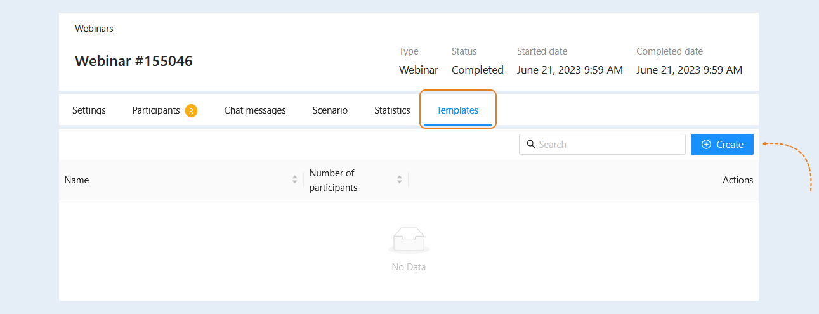Select the Templates tab
The image size is (819, 314).
[457, 110]
